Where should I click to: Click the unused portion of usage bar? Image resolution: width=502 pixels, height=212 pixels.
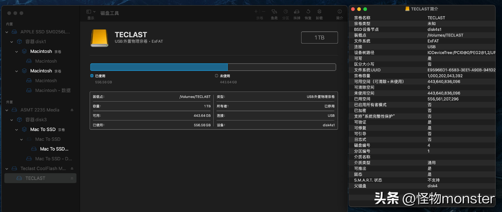coord(282,67)
